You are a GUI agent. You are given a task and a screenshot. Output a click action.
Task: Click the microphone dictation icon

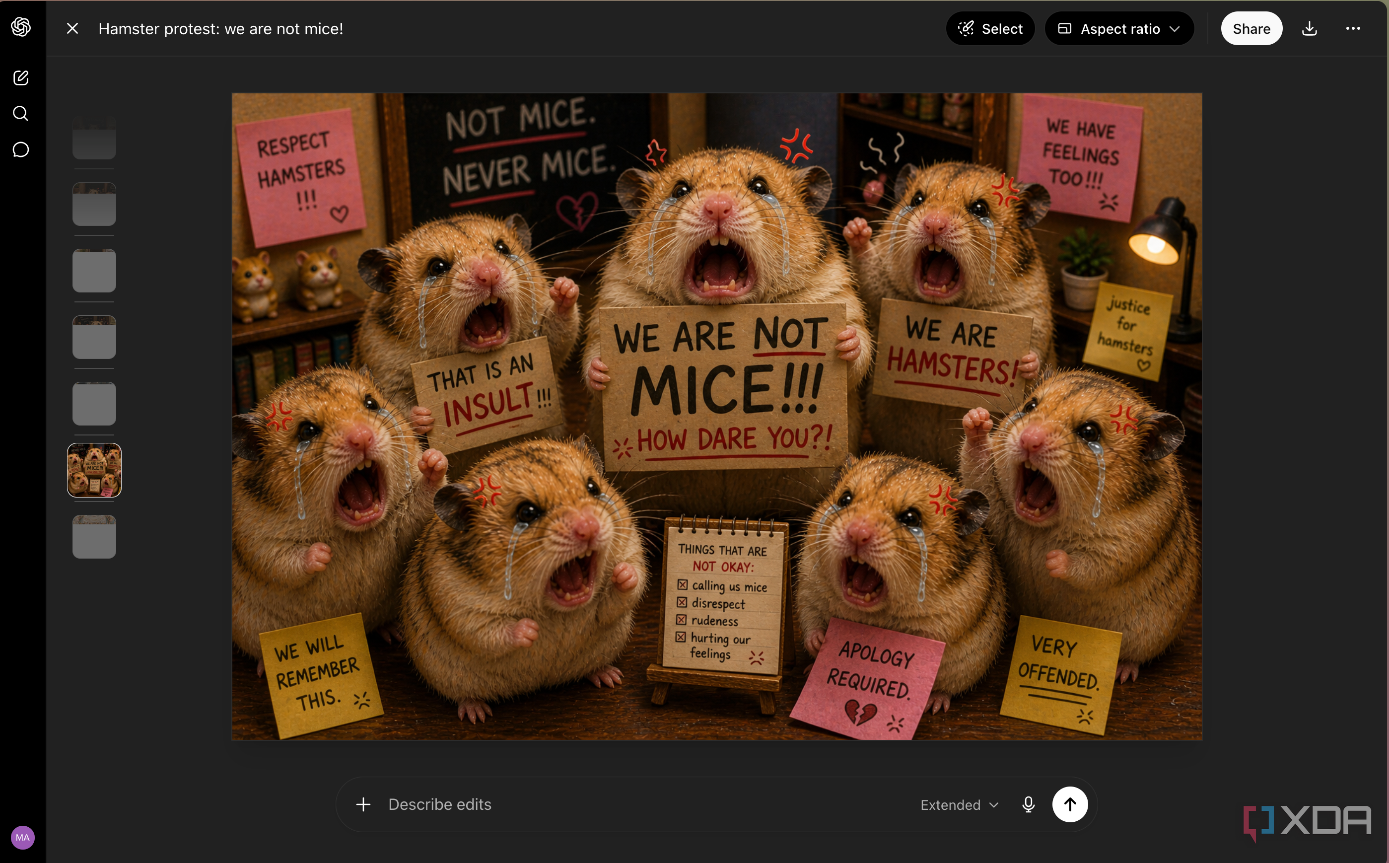click(x=1028, y=804)
